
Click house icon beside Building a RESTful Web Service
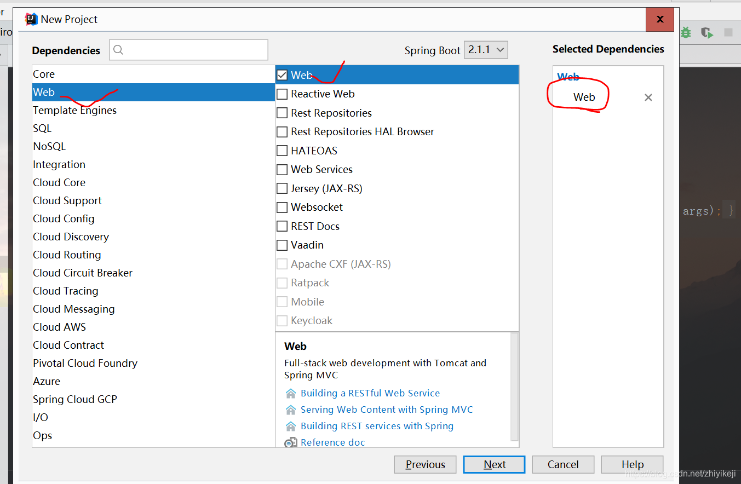point(291,393)
